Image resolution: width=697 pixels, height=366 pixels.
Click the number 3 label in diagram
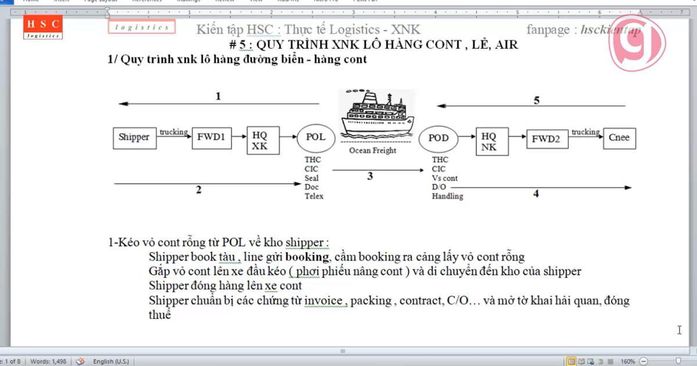(370, 177)
